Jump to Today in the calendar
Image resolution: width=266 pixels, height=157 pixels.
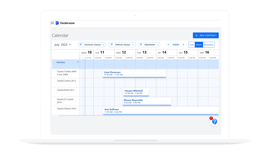pyautogui.click(x=176, y=45)
